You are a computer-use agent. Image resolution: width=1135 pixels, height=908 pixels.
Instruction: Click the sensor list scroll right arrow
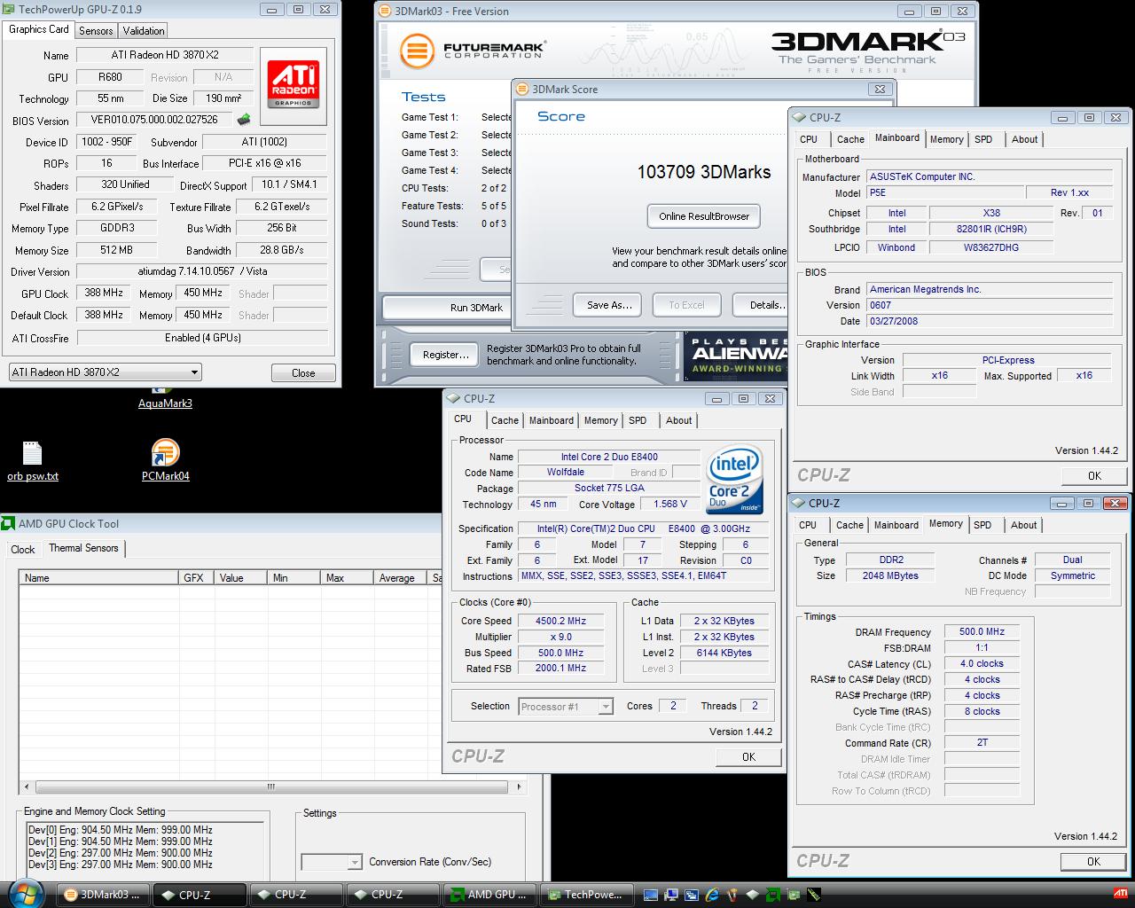(x=519, y=787)
